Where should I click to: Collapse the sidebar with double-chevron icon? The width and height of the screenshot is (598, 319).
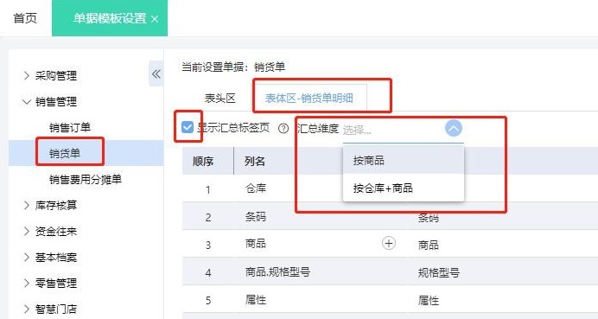tap(156, 73)
